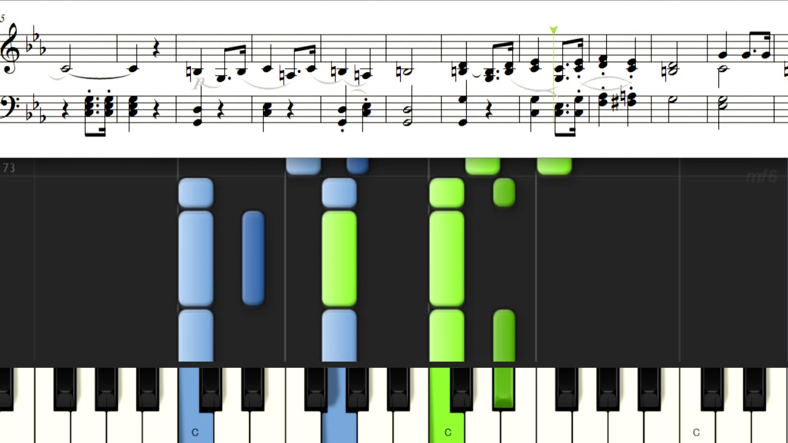Tap the black key between the blue C and D
Image resolution: width=788 pixels, height=443 pixels.
point(211,389)
